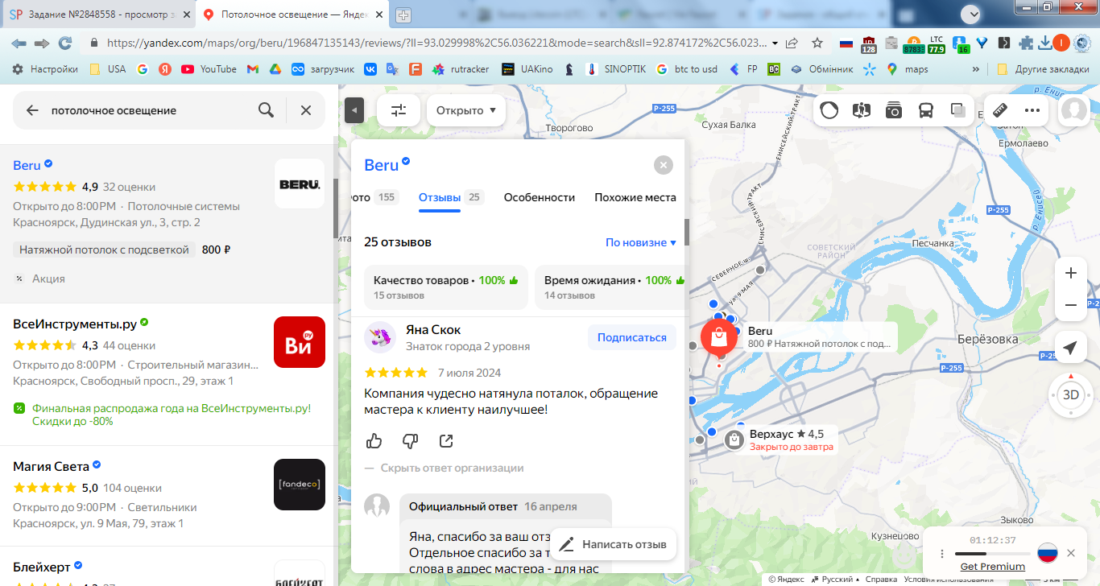Zoom in on the map
This screenshot has height=586, width=1100.
[1071, 273]
